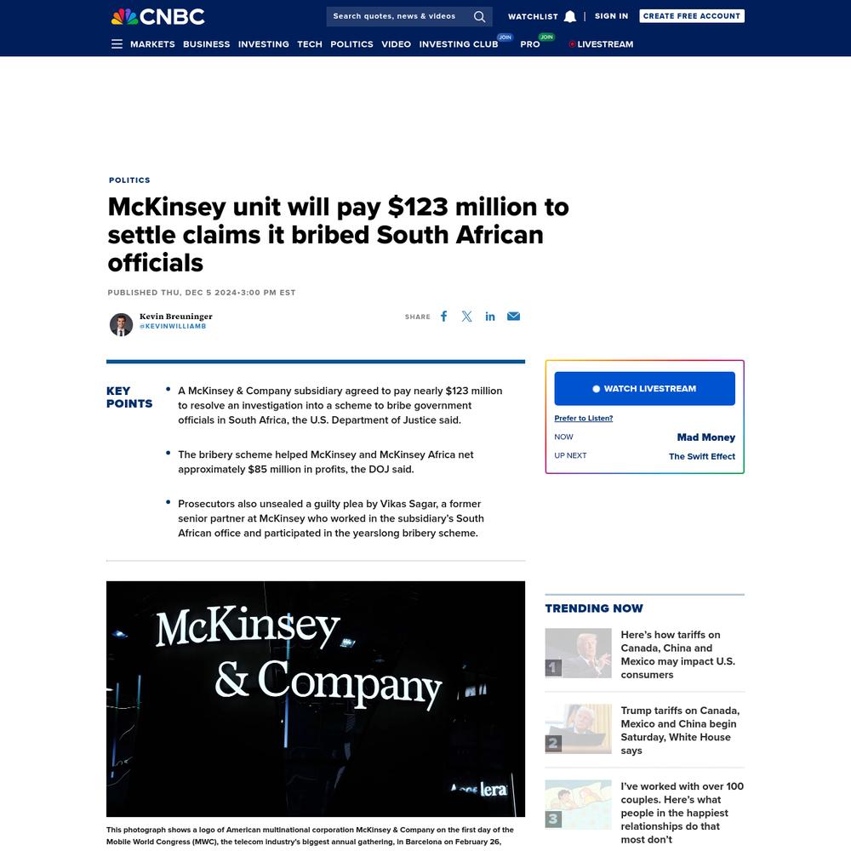Open the Business menu
Screen dimensions: 851x851
coord(206,44)
